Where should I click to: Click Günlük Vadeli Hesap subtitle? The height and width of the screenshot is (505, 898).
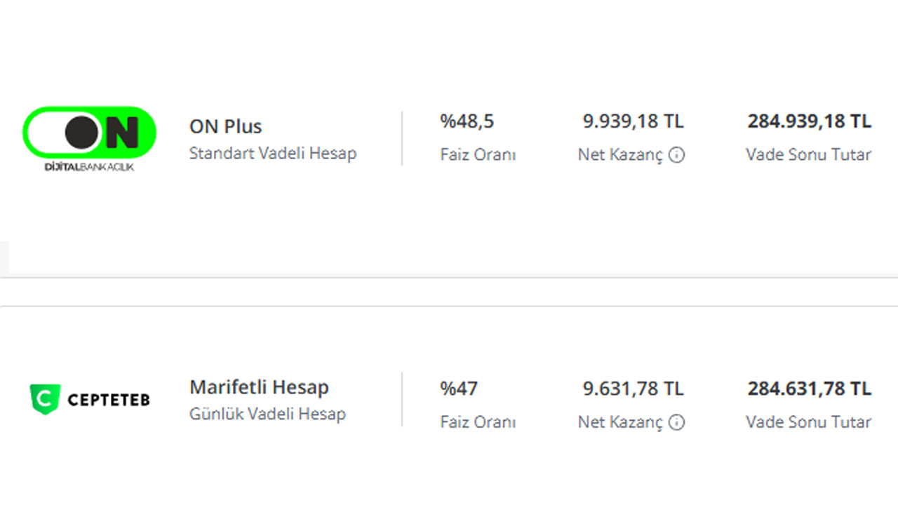point(267,414)
